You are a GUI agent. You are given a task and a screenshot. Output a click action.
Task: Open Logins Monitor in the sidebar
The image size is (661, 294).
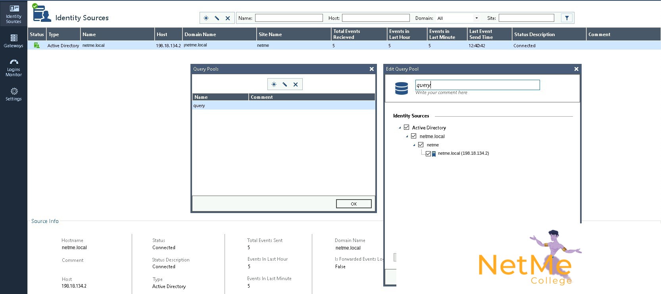point(13,68)
